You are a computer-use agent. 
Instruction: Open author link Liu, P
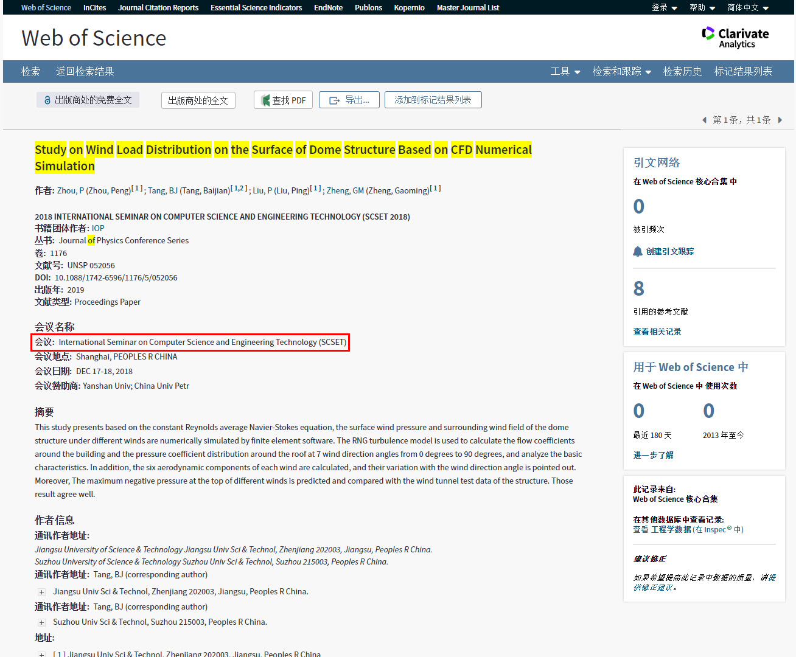coord(262,190)
